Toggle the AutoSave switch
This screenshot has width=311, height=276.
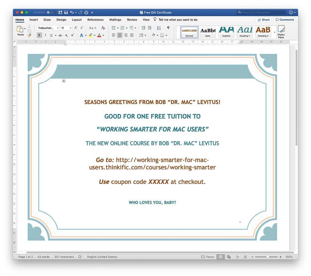click(50, 12)
